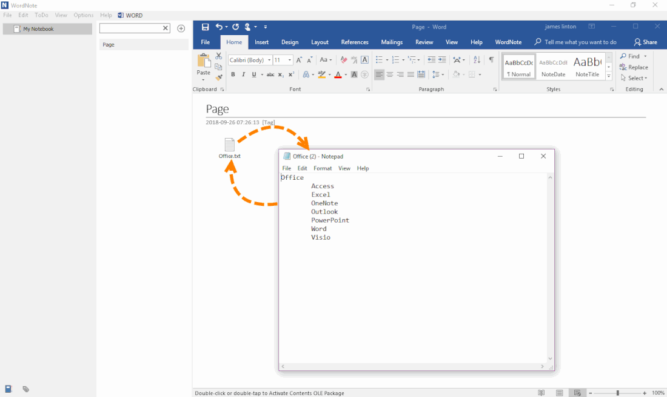Viewport: 667px width, 397px height.
Task: Click the Share button in Word
Action: click(645, 42)
